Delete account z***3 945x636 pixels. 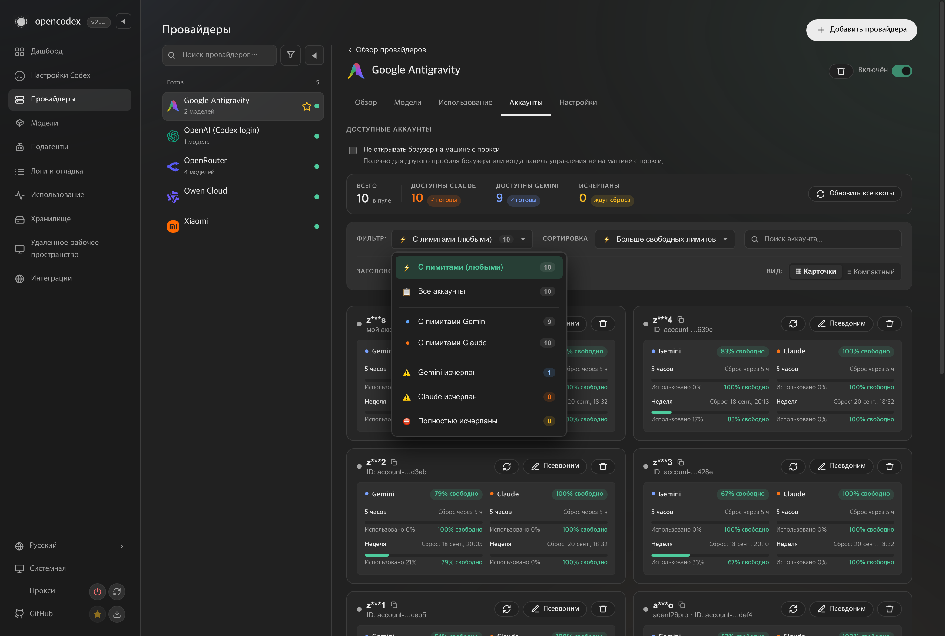click(x=890, y=466)
